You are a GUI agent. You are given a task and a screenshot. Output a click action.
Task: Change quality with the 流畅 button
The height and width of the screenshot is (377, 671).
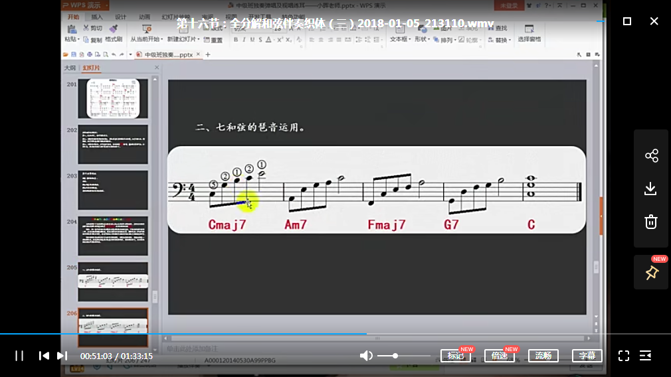pos(543,356)
